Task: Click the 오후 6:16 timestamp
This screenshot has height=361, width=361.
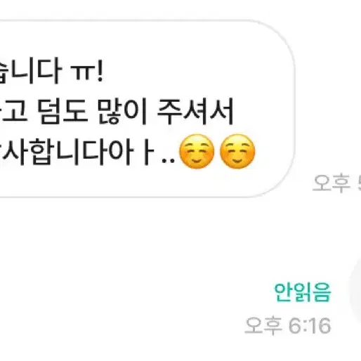Action: pos(288,325)
